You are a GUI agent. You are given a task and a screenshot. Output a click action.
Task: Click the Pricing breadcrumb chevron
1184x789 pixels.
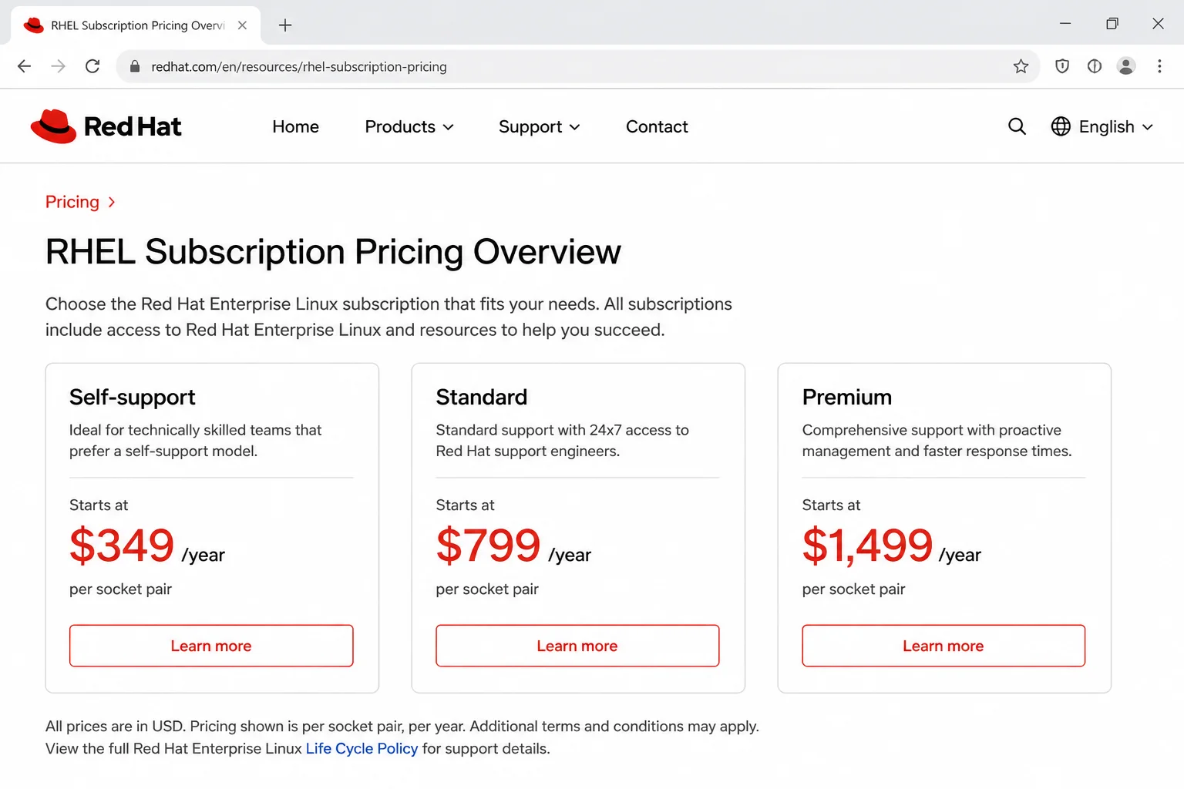[x=112, y=202]
